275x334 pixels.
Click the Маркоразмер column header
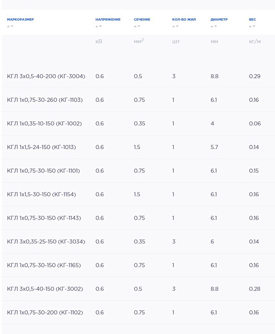click(x=21, y=20)
